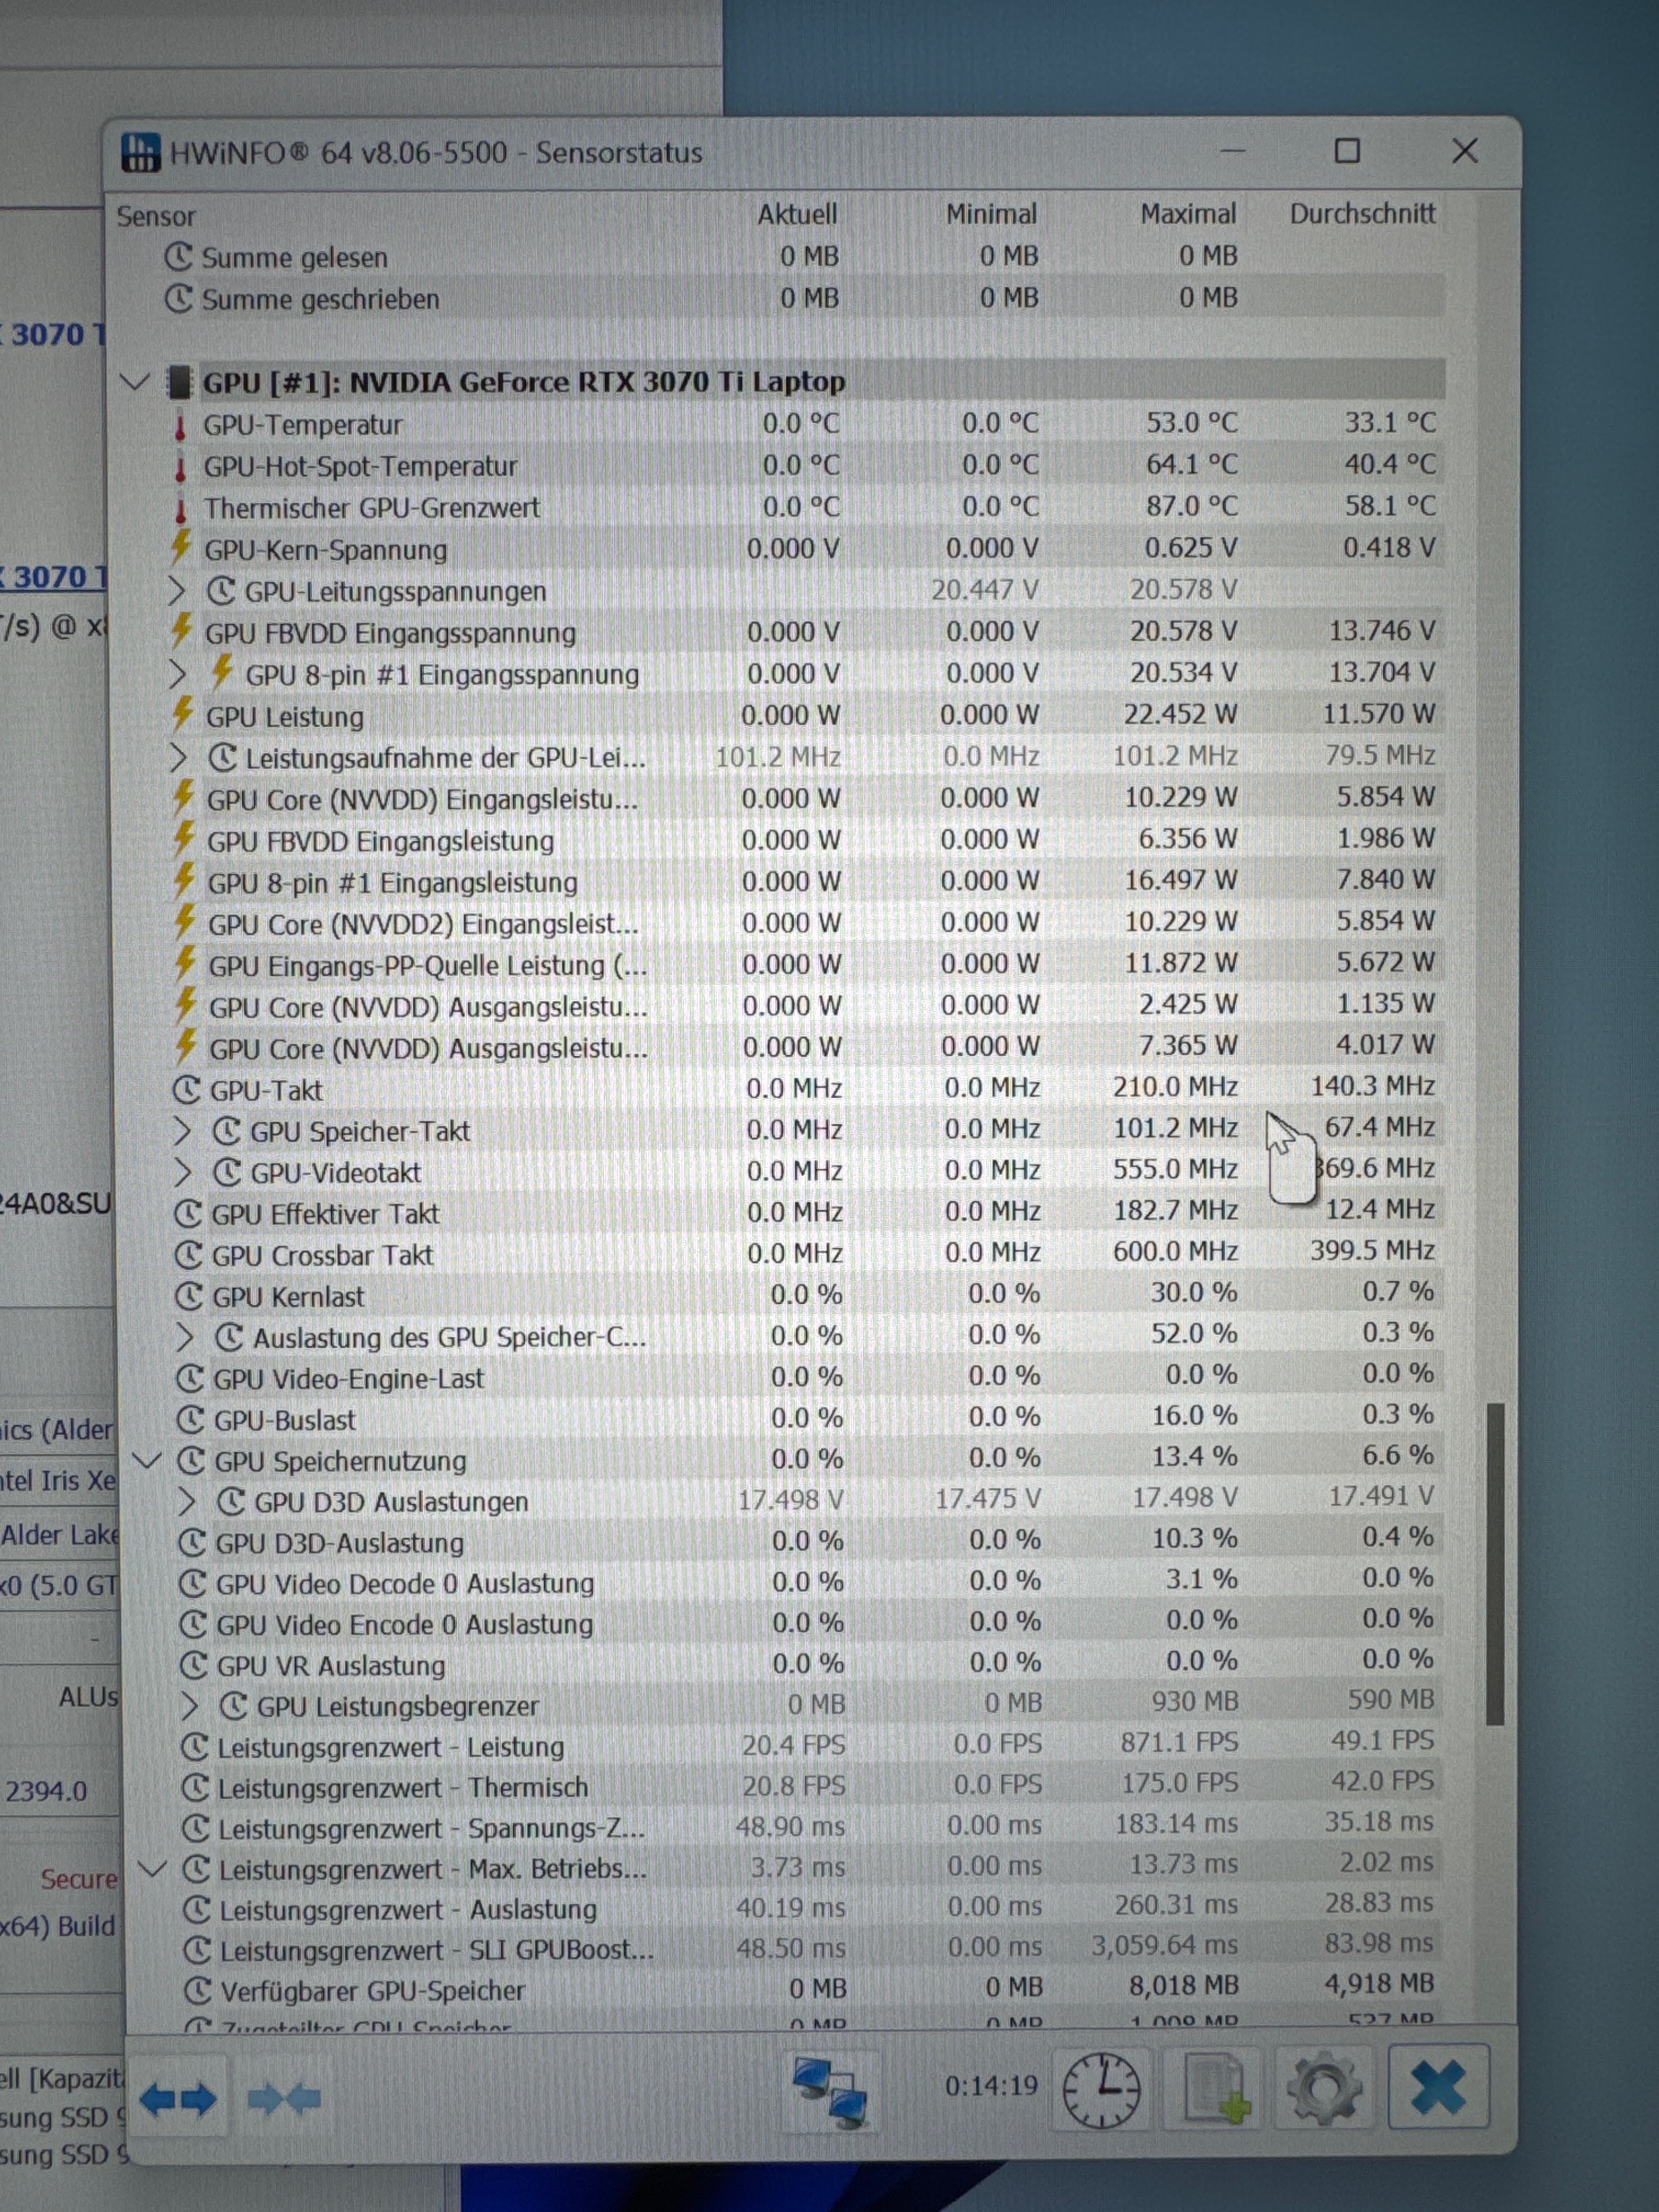Select the GPU-Temperatur sensor row
This screenshot has height=2212, width=1659.
[x=303, y=425]
